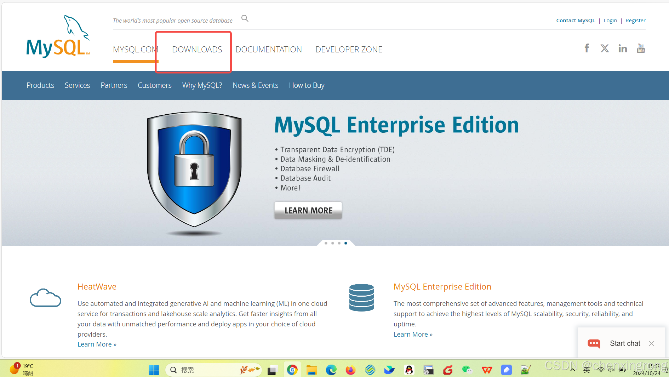This screenshot has height=377, width=669.
Task: Open Microsoft Edge from taskbar
Action: tap(331, 370)
